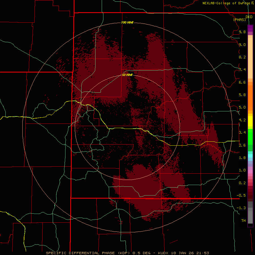
Task: Click the 0.2 legend value
Action: [x=242, y=183]
